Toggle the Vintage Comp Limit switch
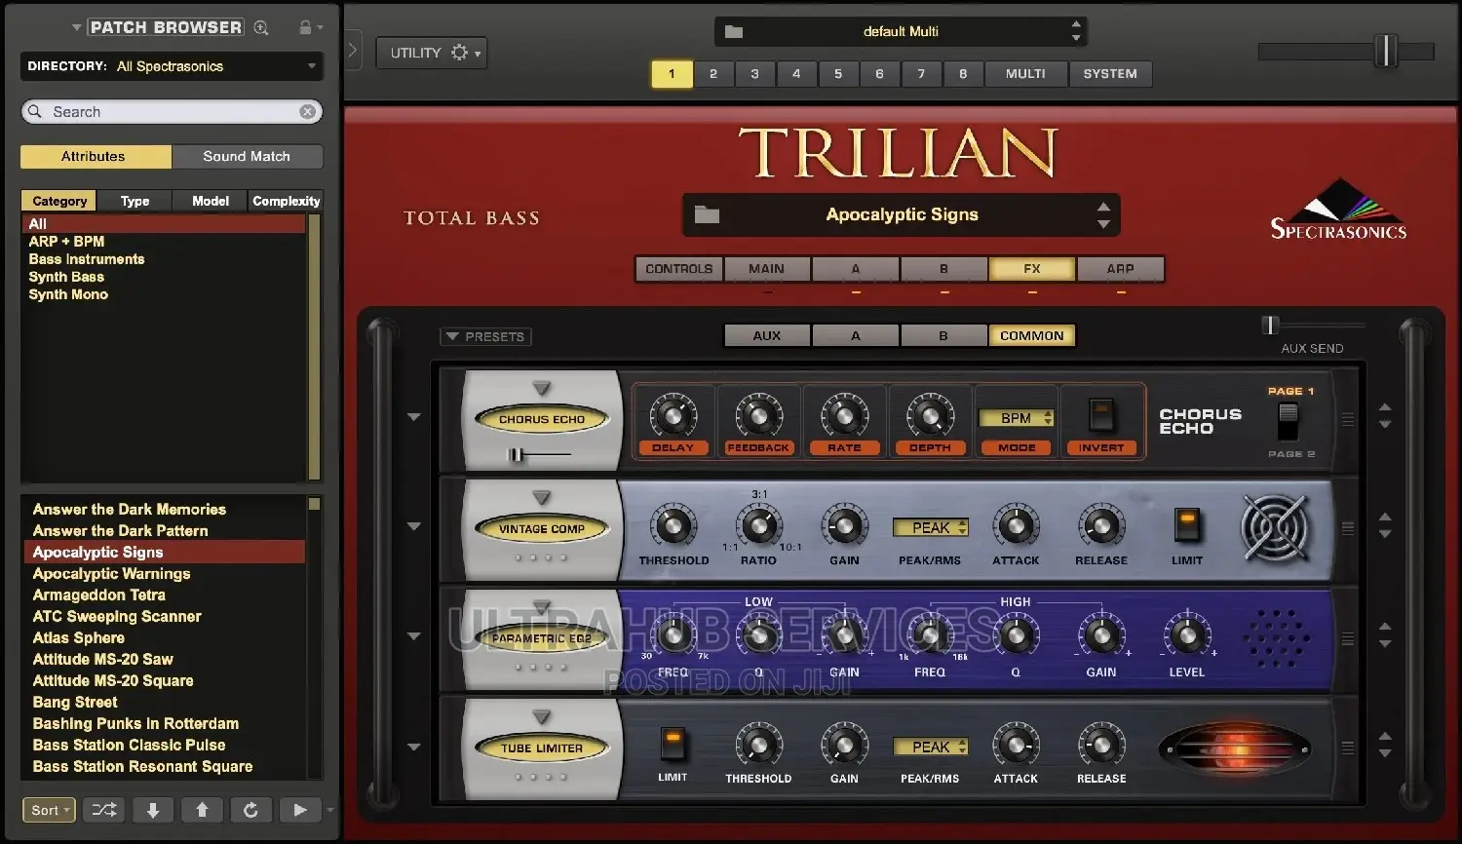Viewport: 1462px width, 844px height. tap(1186, 525)
